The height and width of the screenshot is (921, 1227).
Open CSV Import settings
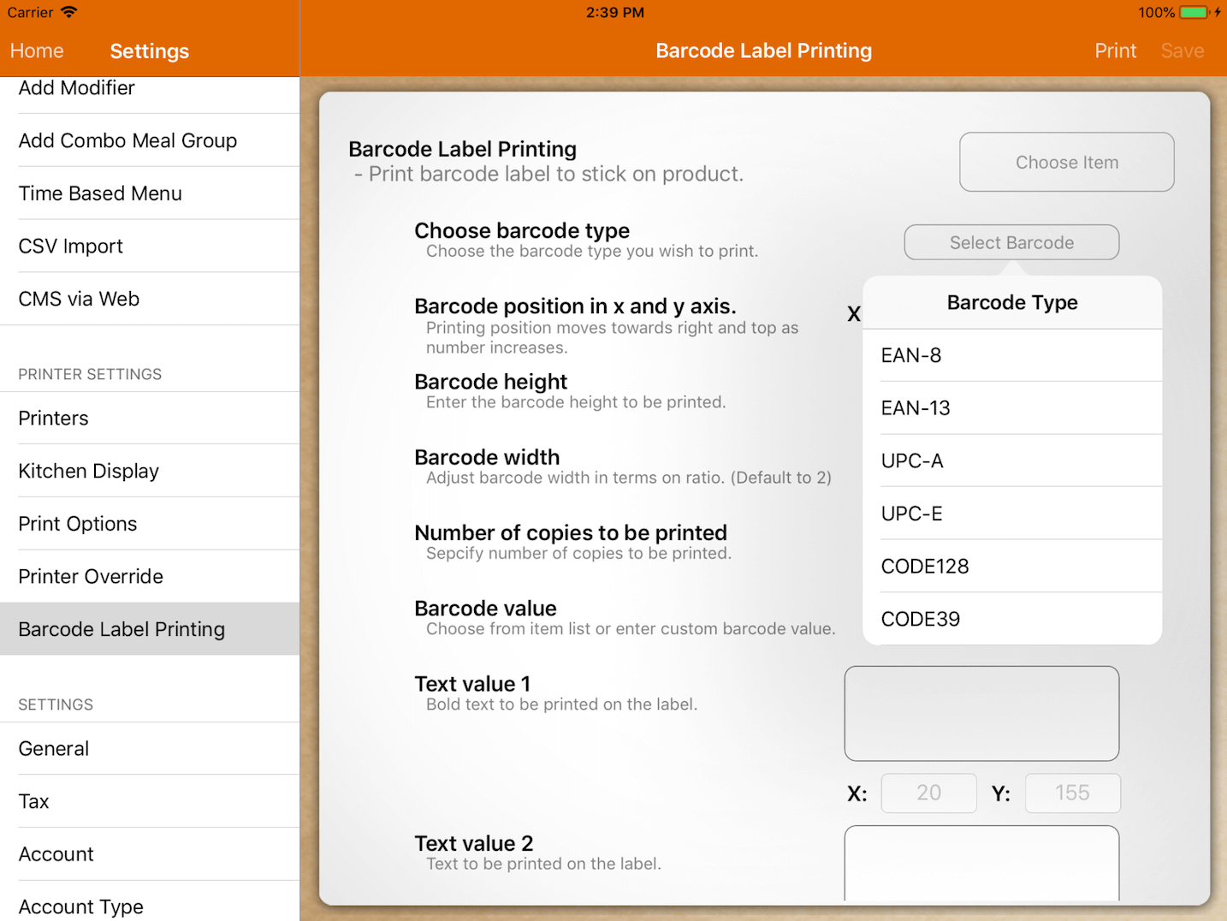[x=150, y=247]
